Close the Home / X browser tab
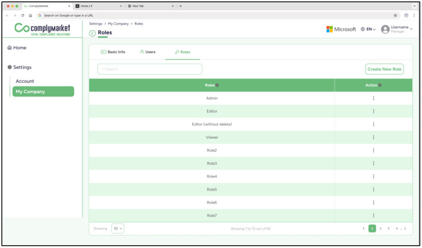 coord(121,6)
